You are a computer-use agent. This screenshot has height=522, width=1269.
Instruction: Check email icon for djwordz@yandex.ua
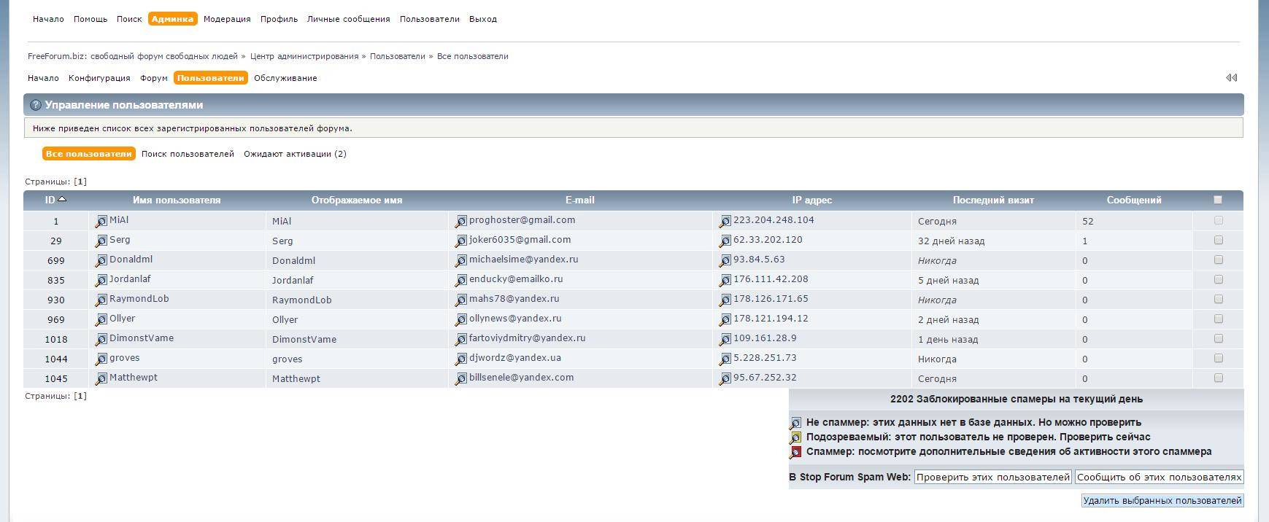[x=461, y=359]
